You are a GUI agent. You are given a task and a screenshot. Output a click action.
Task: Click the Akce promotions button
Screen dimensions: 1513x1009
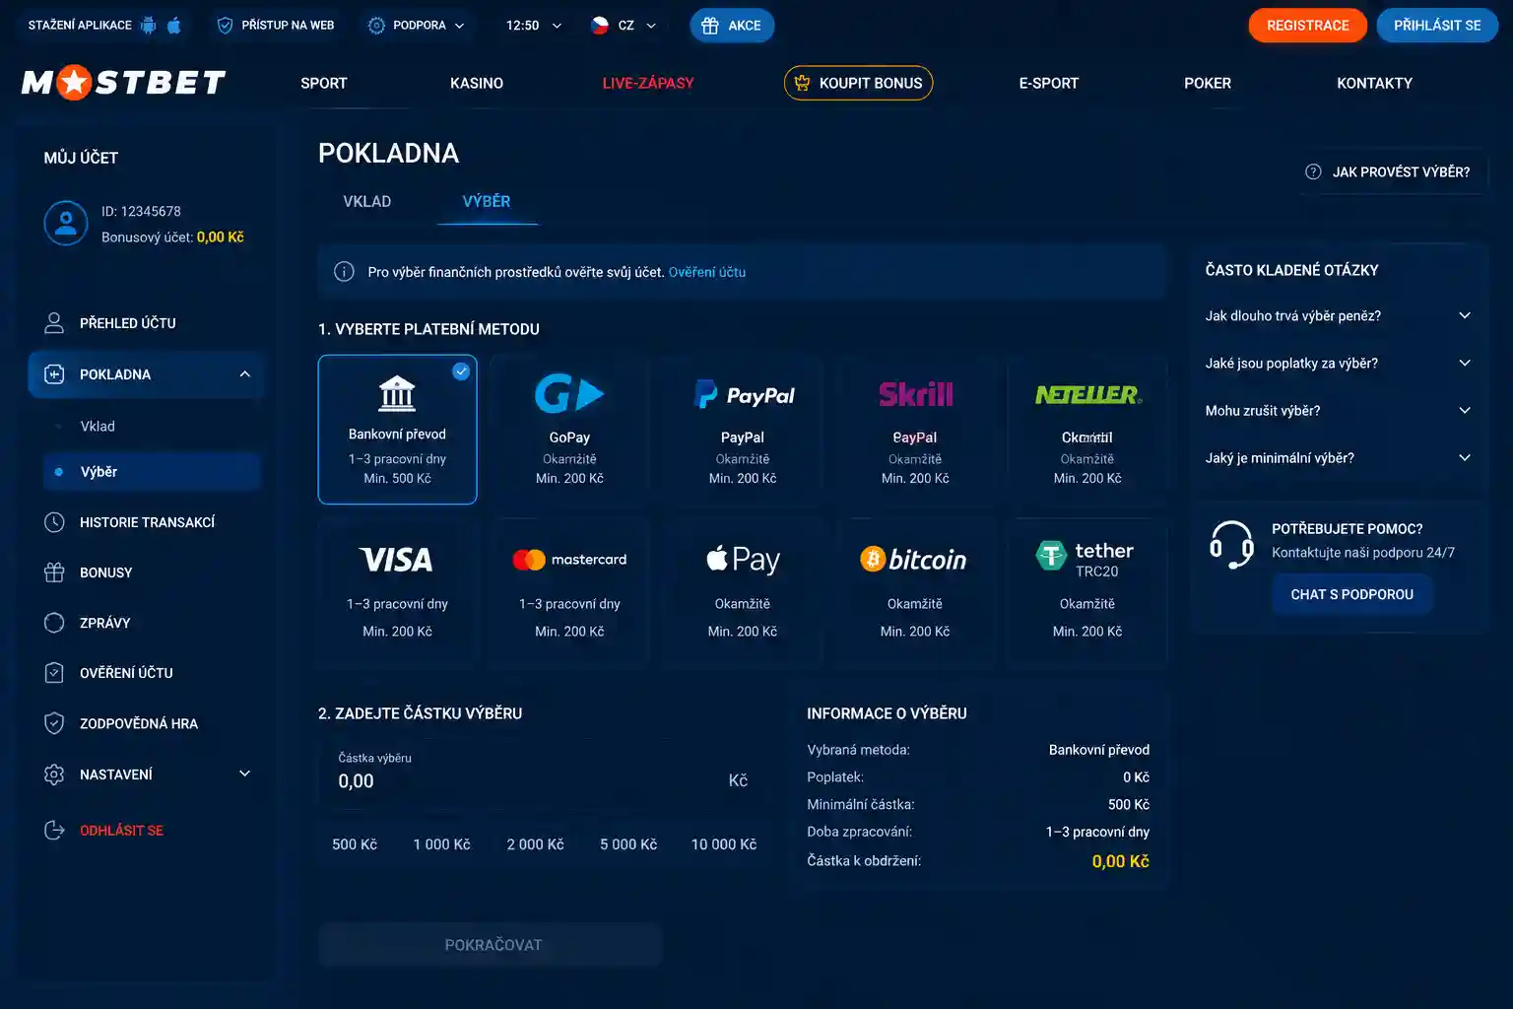[x=732, y=26]
